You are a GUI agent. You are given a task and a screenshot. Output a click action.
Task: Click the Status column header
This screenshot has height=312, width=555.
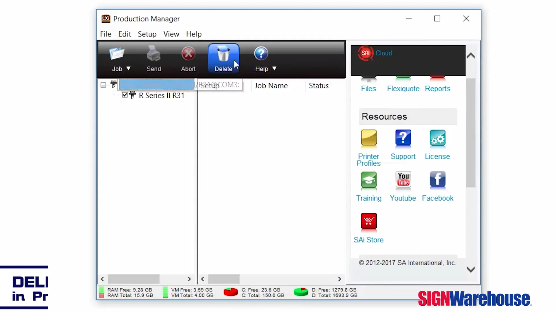click(319, 86)
